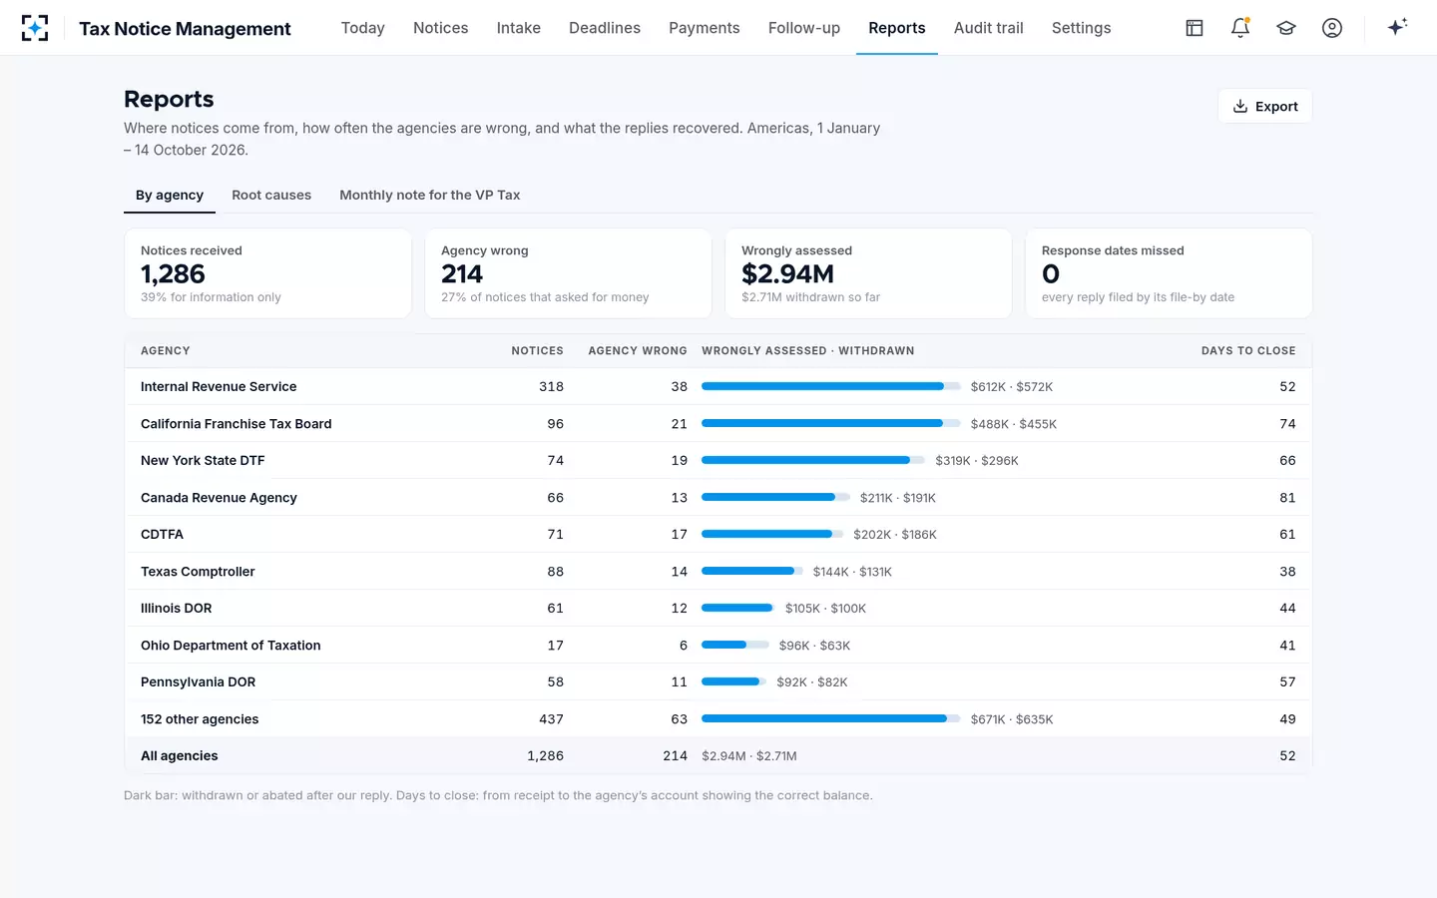This screenshot has height=898, width=1437.
Task: Navigate to Intake
Action: [519, 28]
